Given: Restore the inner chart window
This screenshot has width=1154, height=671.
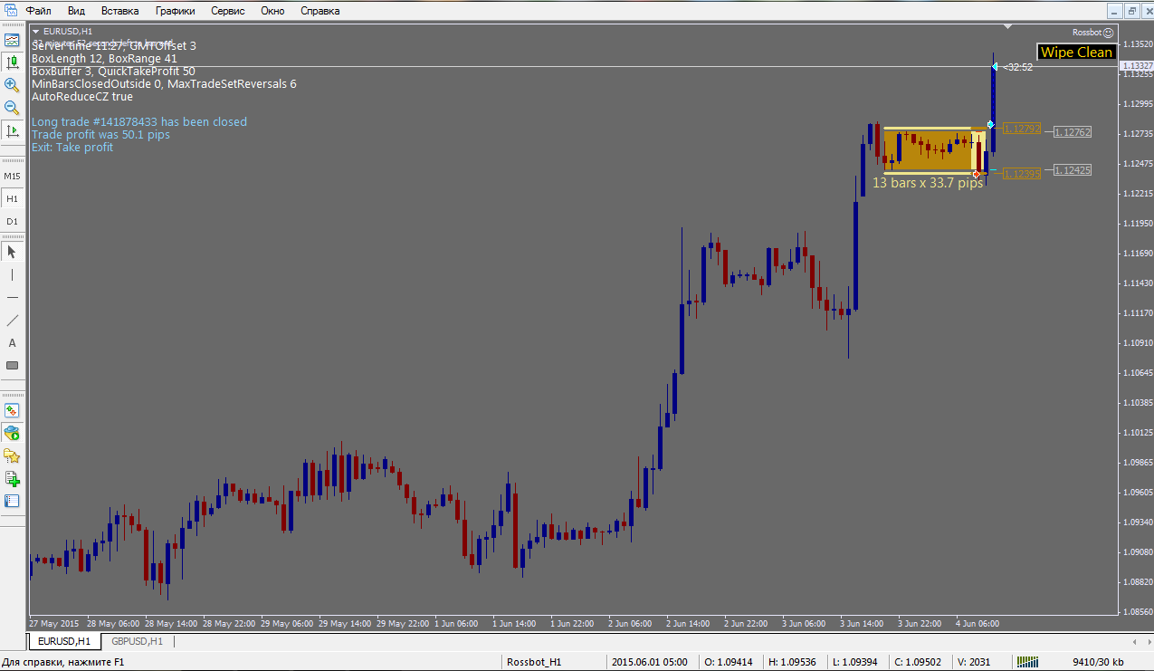Looking at the screenshot, I should [1130, 11].
